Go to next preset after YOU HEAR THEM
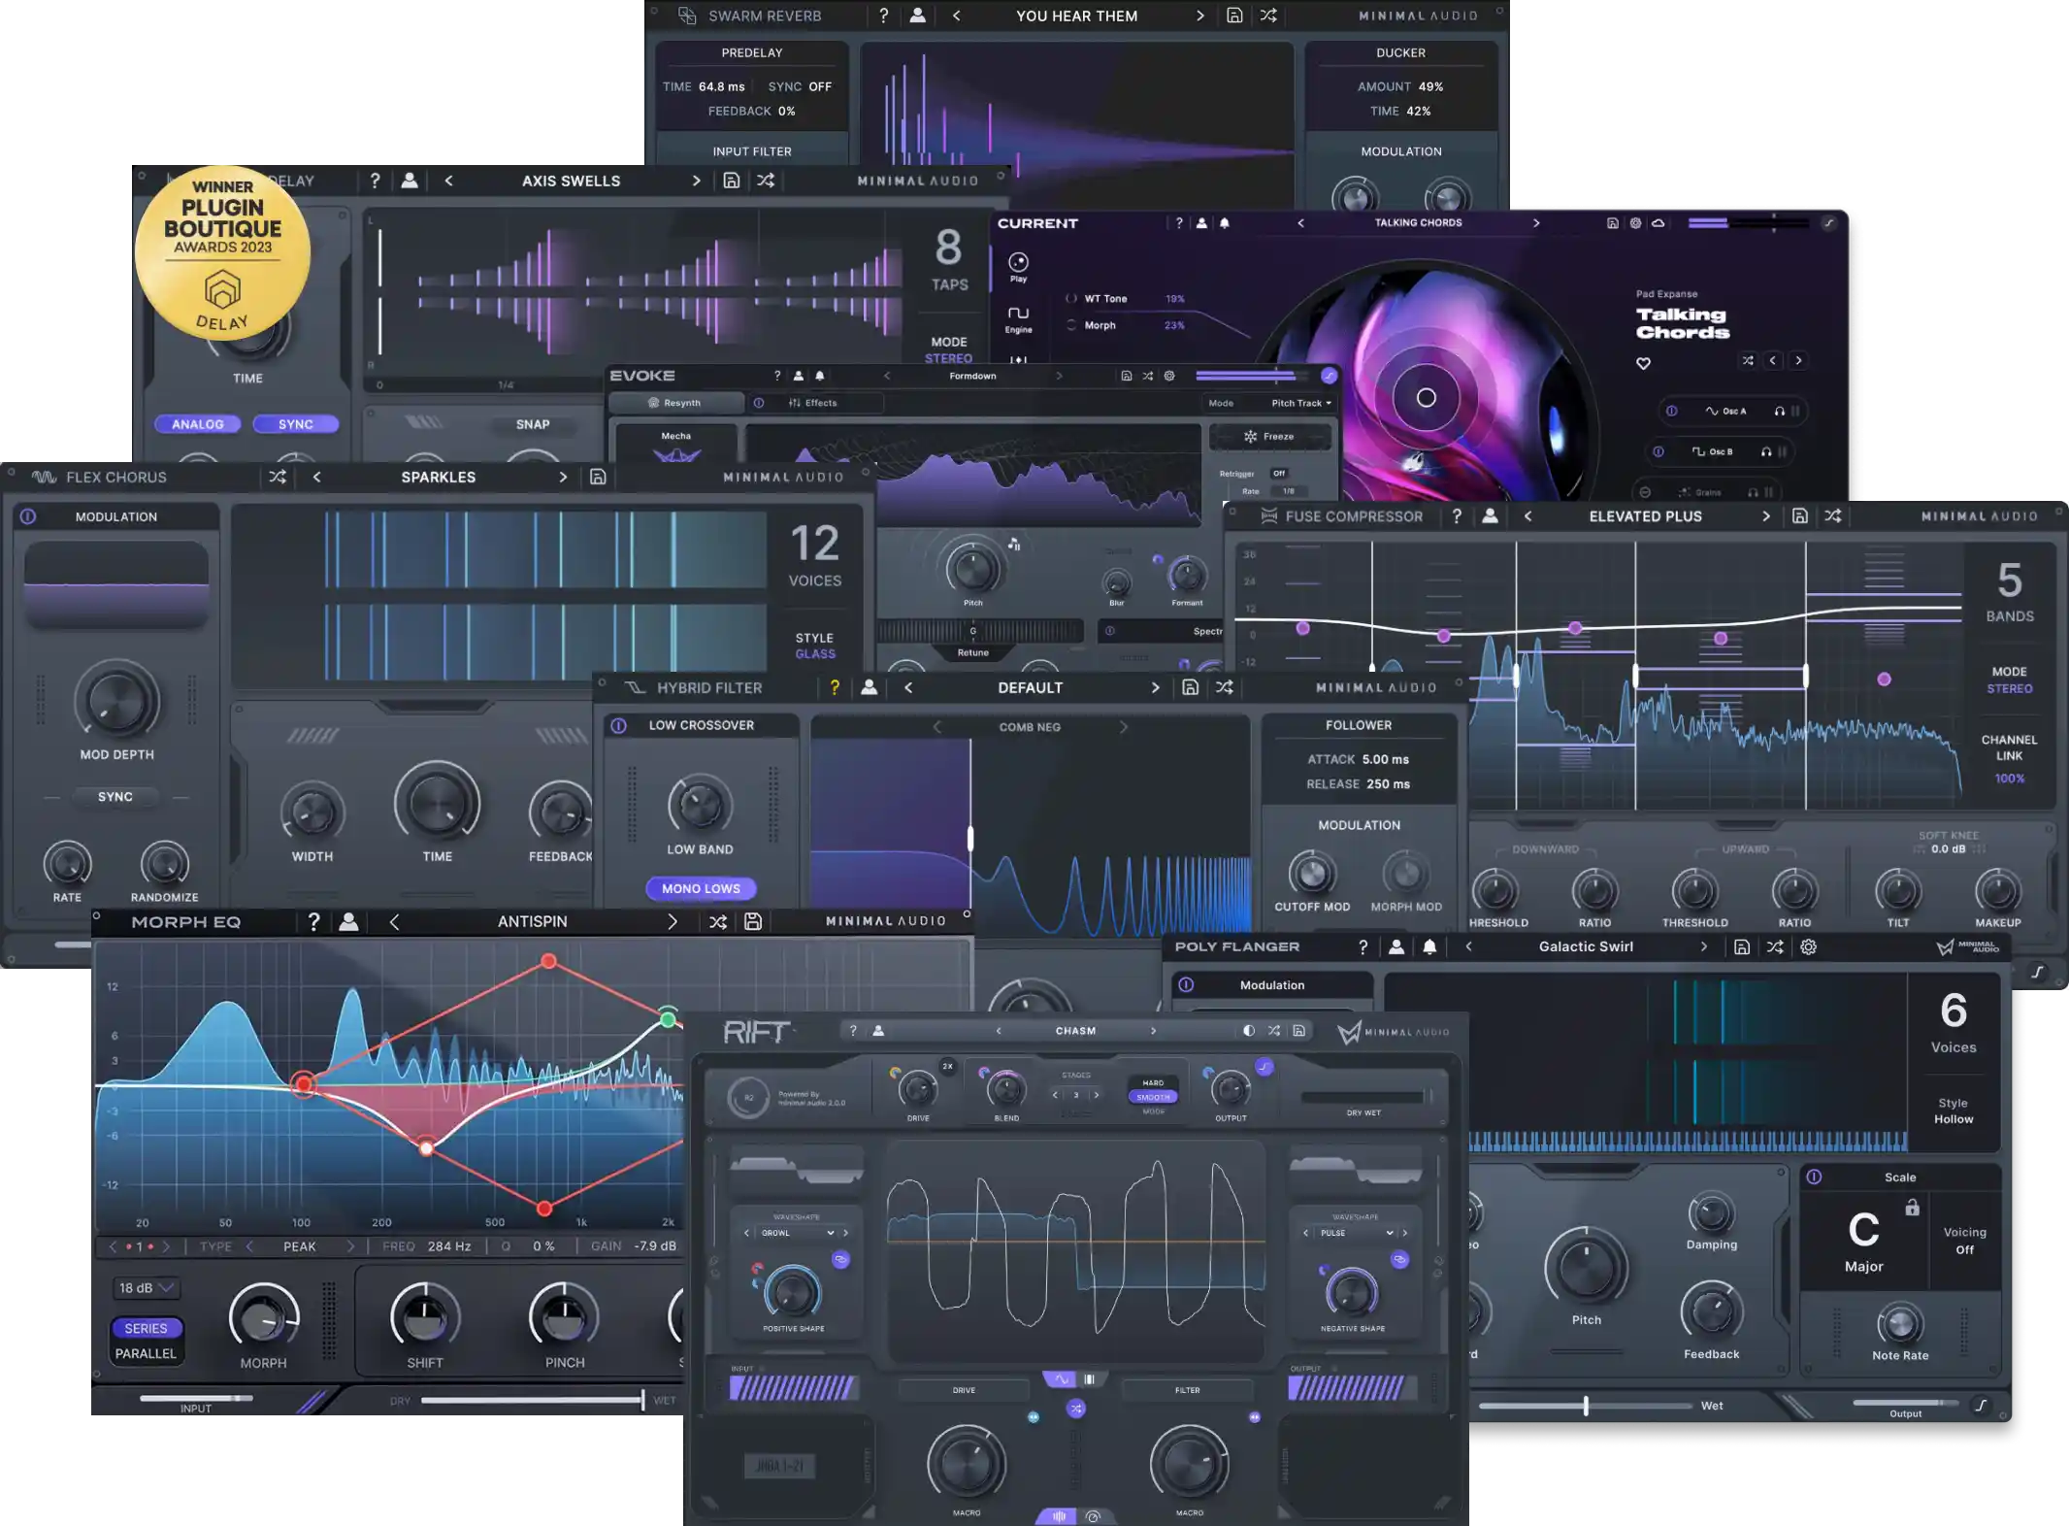This screenshot has height=1526, width=2069. point(1200,16)
